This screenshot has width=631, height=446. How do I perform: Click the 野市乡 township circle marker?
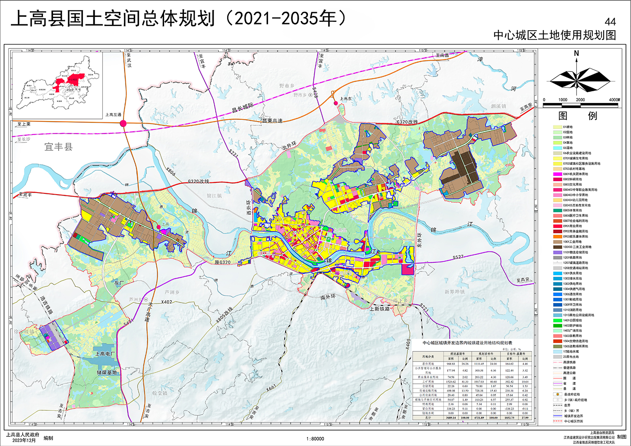(x=310, y=95)
